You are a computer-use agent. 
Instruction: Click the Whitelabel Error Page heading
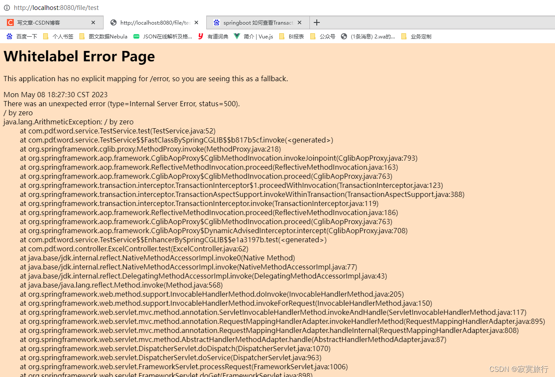[x=79, y=57]
